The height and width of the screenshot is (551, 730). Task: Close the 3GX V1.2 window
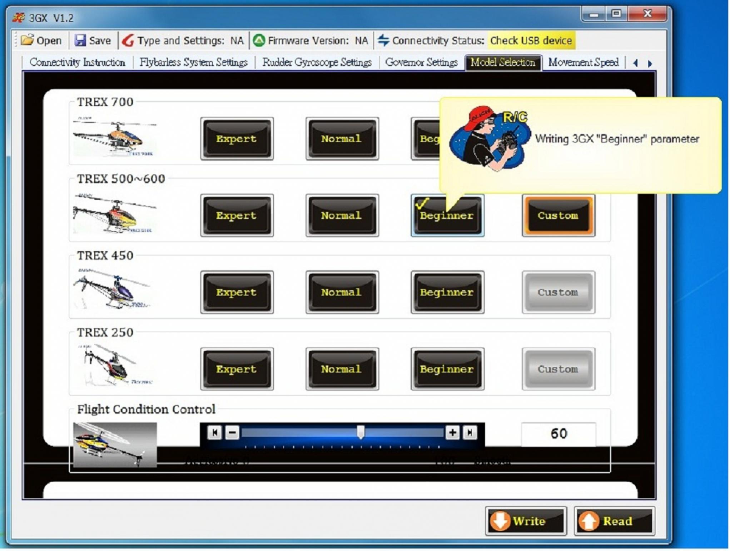pyautogui.click(x=647, y=15)
